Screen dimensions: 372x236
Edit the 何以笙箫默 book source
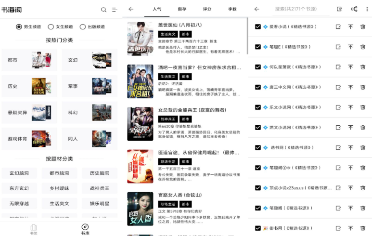pos(338,67)
